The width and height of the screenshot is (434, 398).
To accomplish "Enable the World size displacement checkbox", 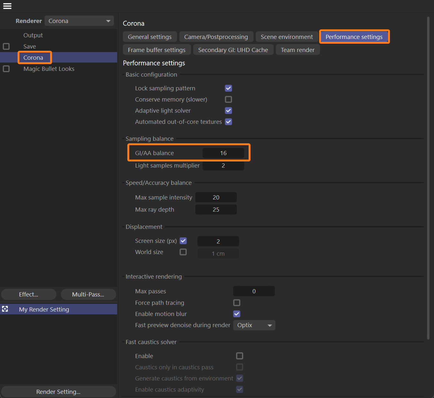I will click(183, 252).
